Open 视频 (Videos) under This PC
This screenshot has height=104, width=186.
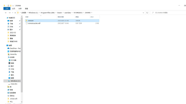click(12, 63)
